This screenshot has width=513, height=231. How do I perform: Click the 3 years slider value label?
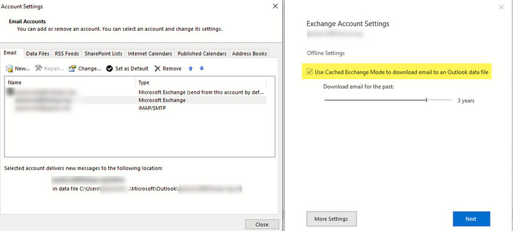466,101
